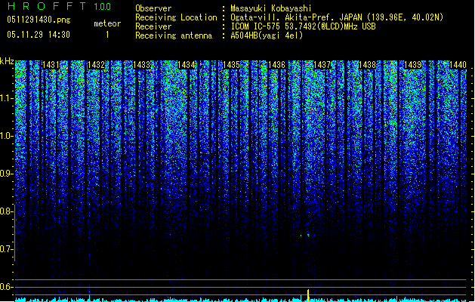Click the HROFFT program title text
The image size is (475, 302).
[47, 6]
